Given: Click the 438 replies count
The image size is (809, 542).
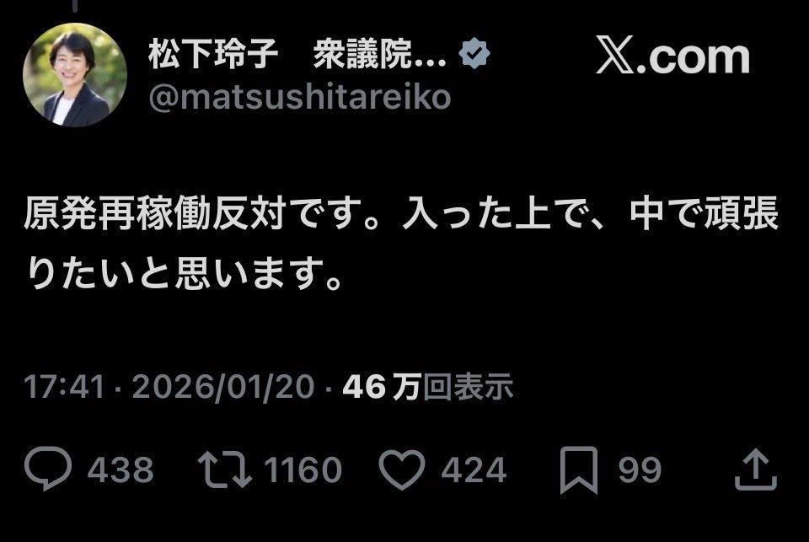Looking at the screenshot, I should [121, 470].
